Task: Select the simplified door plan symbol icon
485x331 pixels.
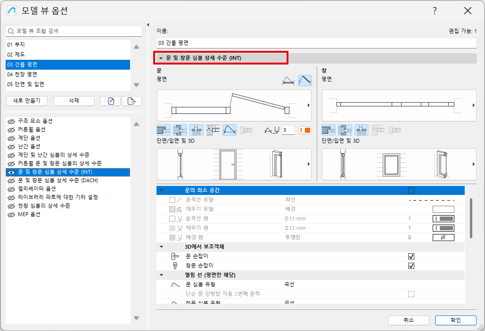Action: click(x=288, y=81)
